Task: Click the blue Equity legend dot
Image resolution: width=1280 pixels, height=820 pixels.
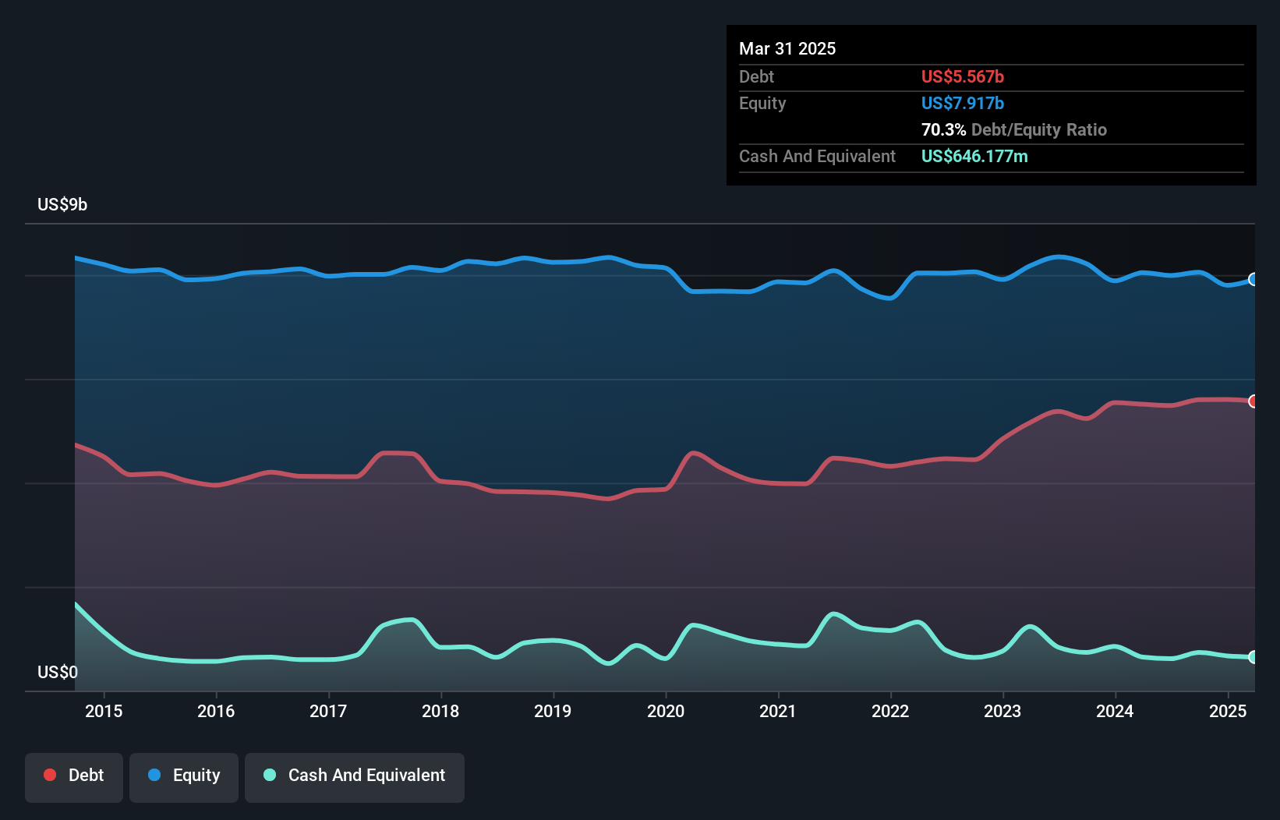Action: click(x=154, y=775)
